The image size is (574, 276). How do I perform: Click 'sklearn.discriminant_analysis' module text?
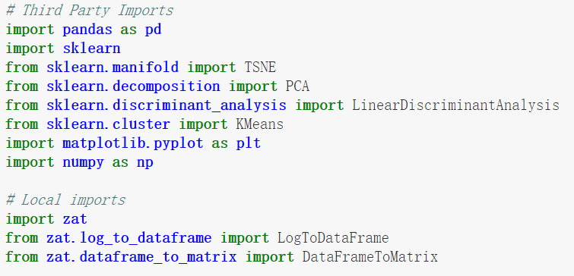(166, 105)
